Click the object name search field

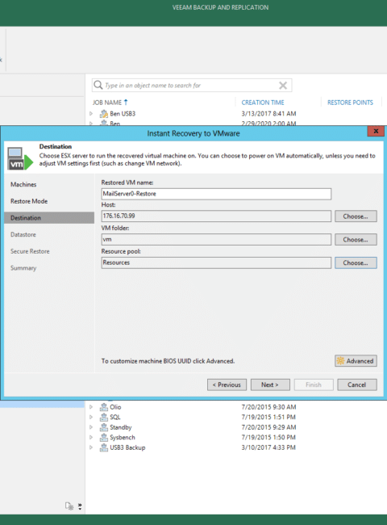pos(190,86)
